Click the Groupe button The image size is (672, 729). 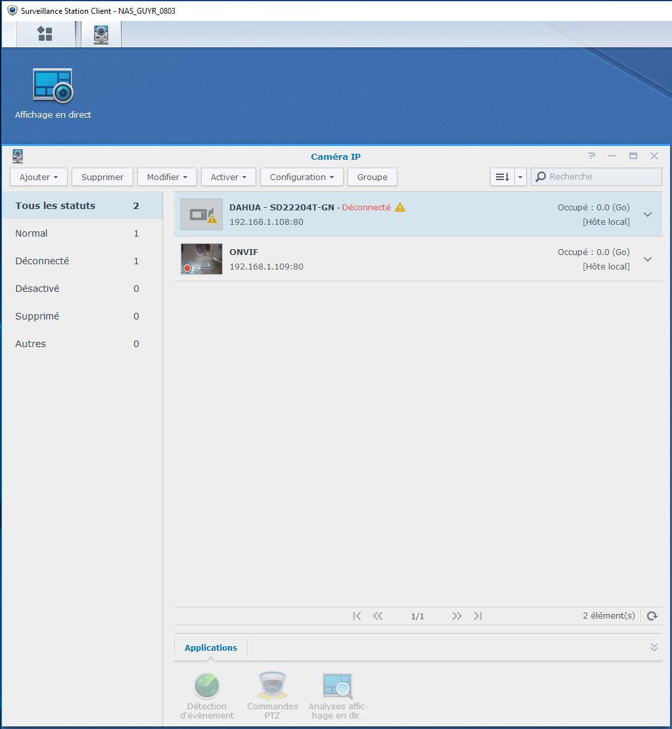point(372,177)
